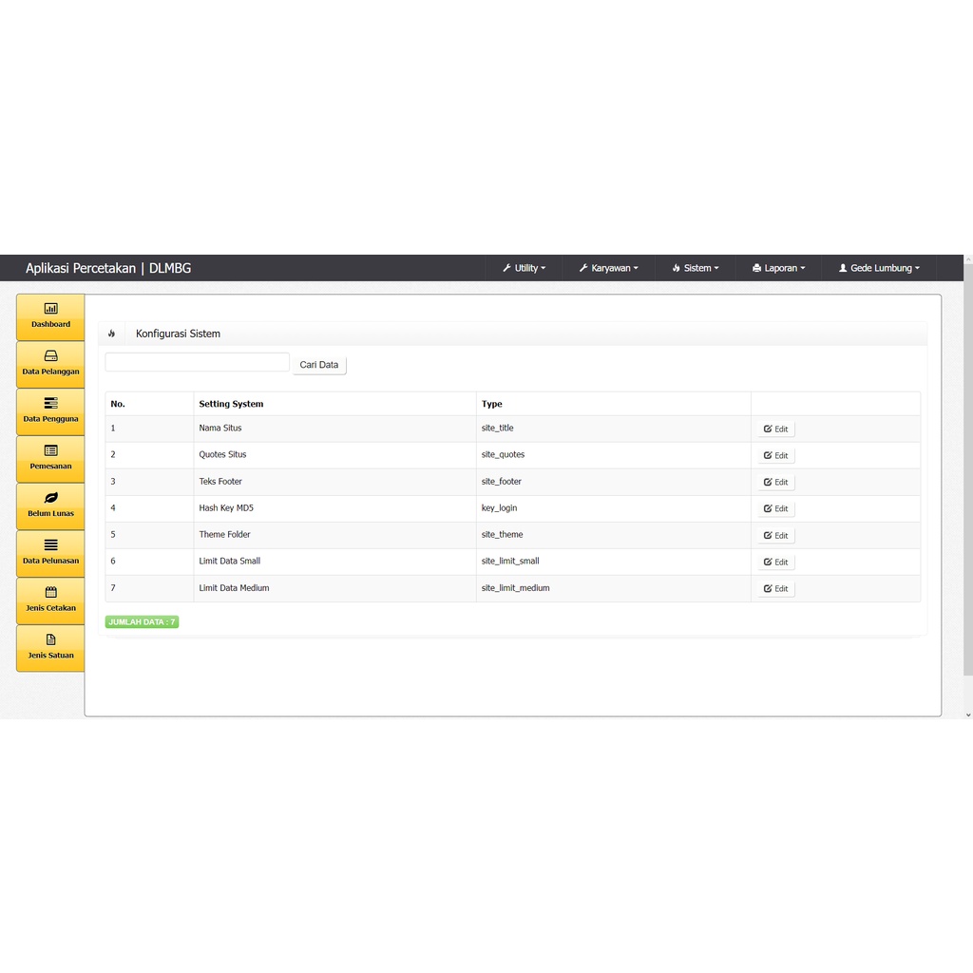Edit the Hash Key MD5 setting

coord(775,509)
